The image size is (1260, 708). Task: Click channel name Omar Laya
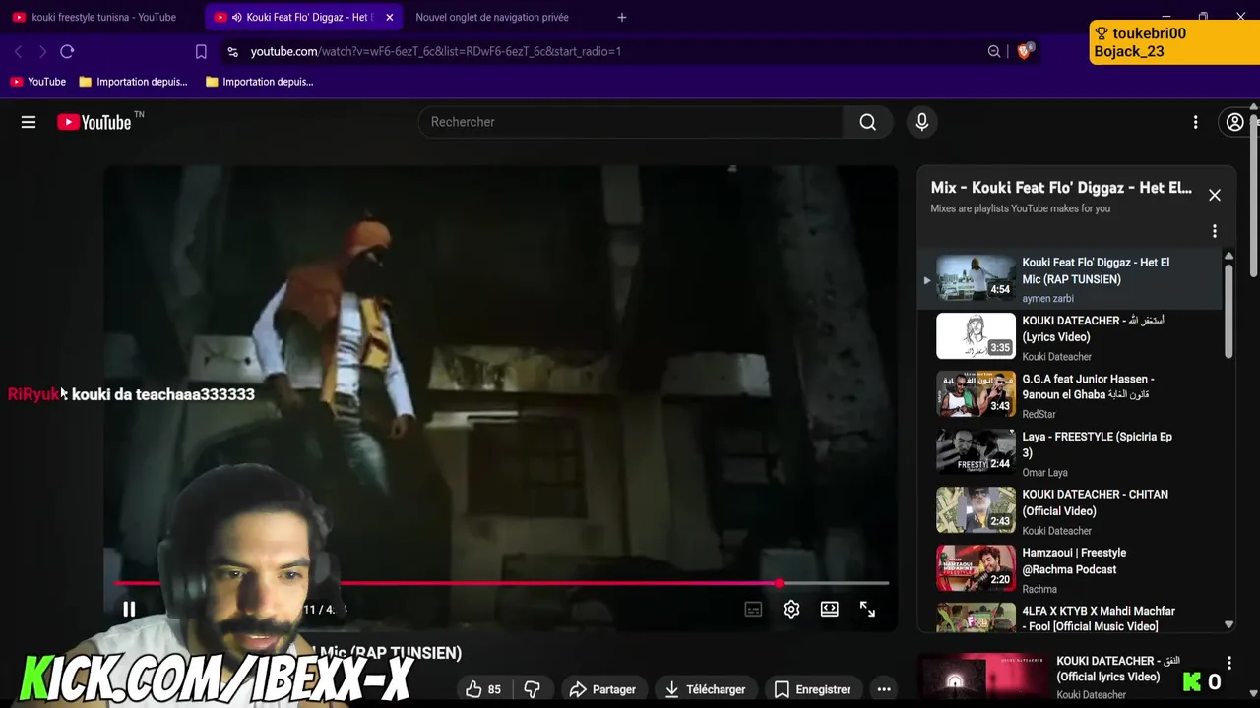(x=1044, y=473)
